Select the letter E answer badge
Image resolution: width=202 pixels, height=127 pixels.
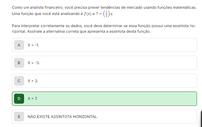click(19, 117)
